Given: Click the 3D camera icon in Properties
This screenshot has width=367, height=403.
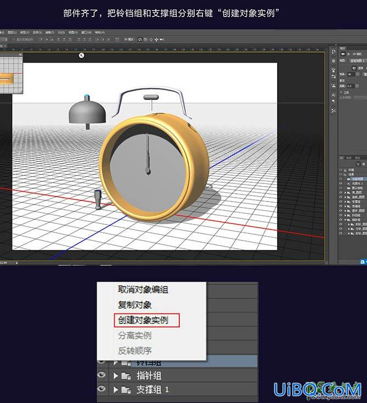Looking at the screenshot, I should (343, 54).
